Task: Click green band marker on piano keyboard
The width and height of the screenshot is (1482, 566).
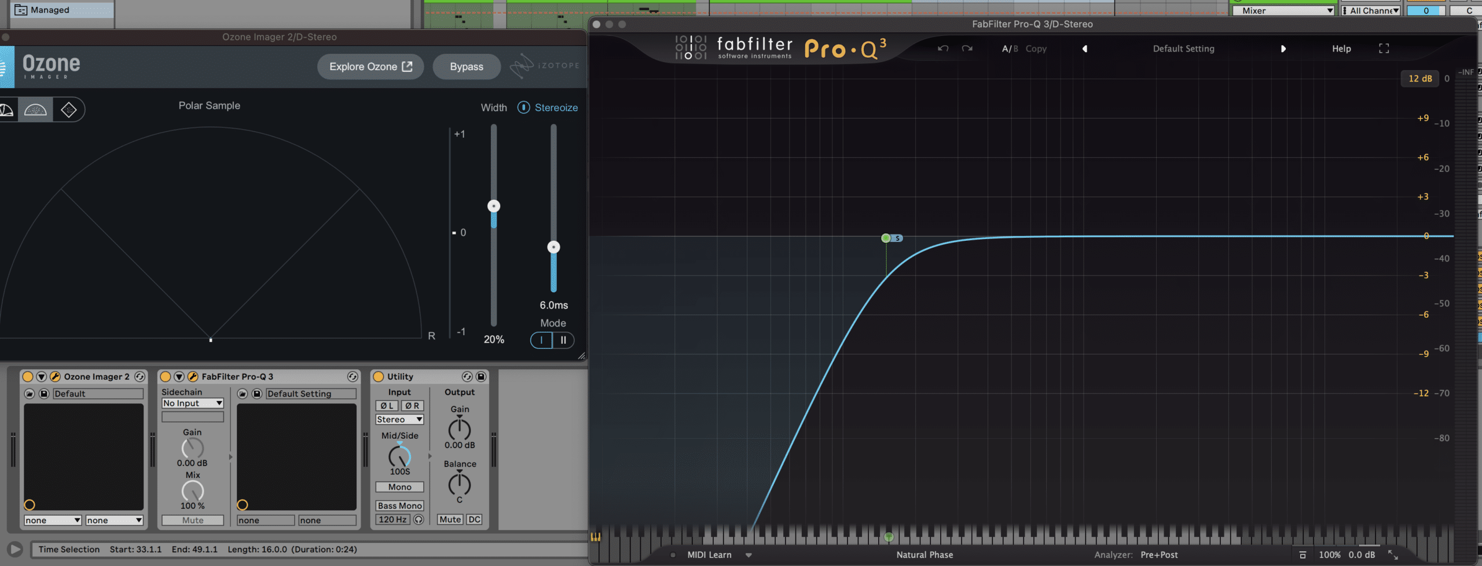Action: (889, 537)
